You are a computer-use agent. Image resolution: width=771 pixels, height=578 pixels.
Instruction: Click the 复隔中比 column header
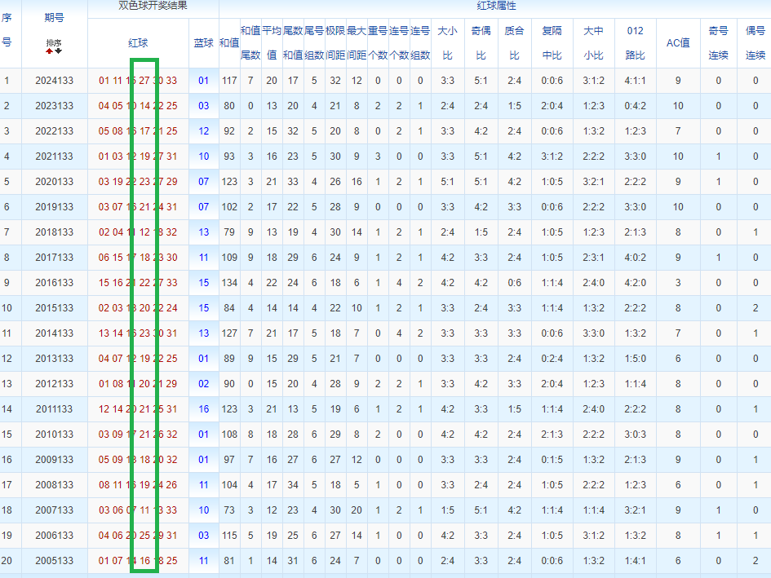click(552, 43)
